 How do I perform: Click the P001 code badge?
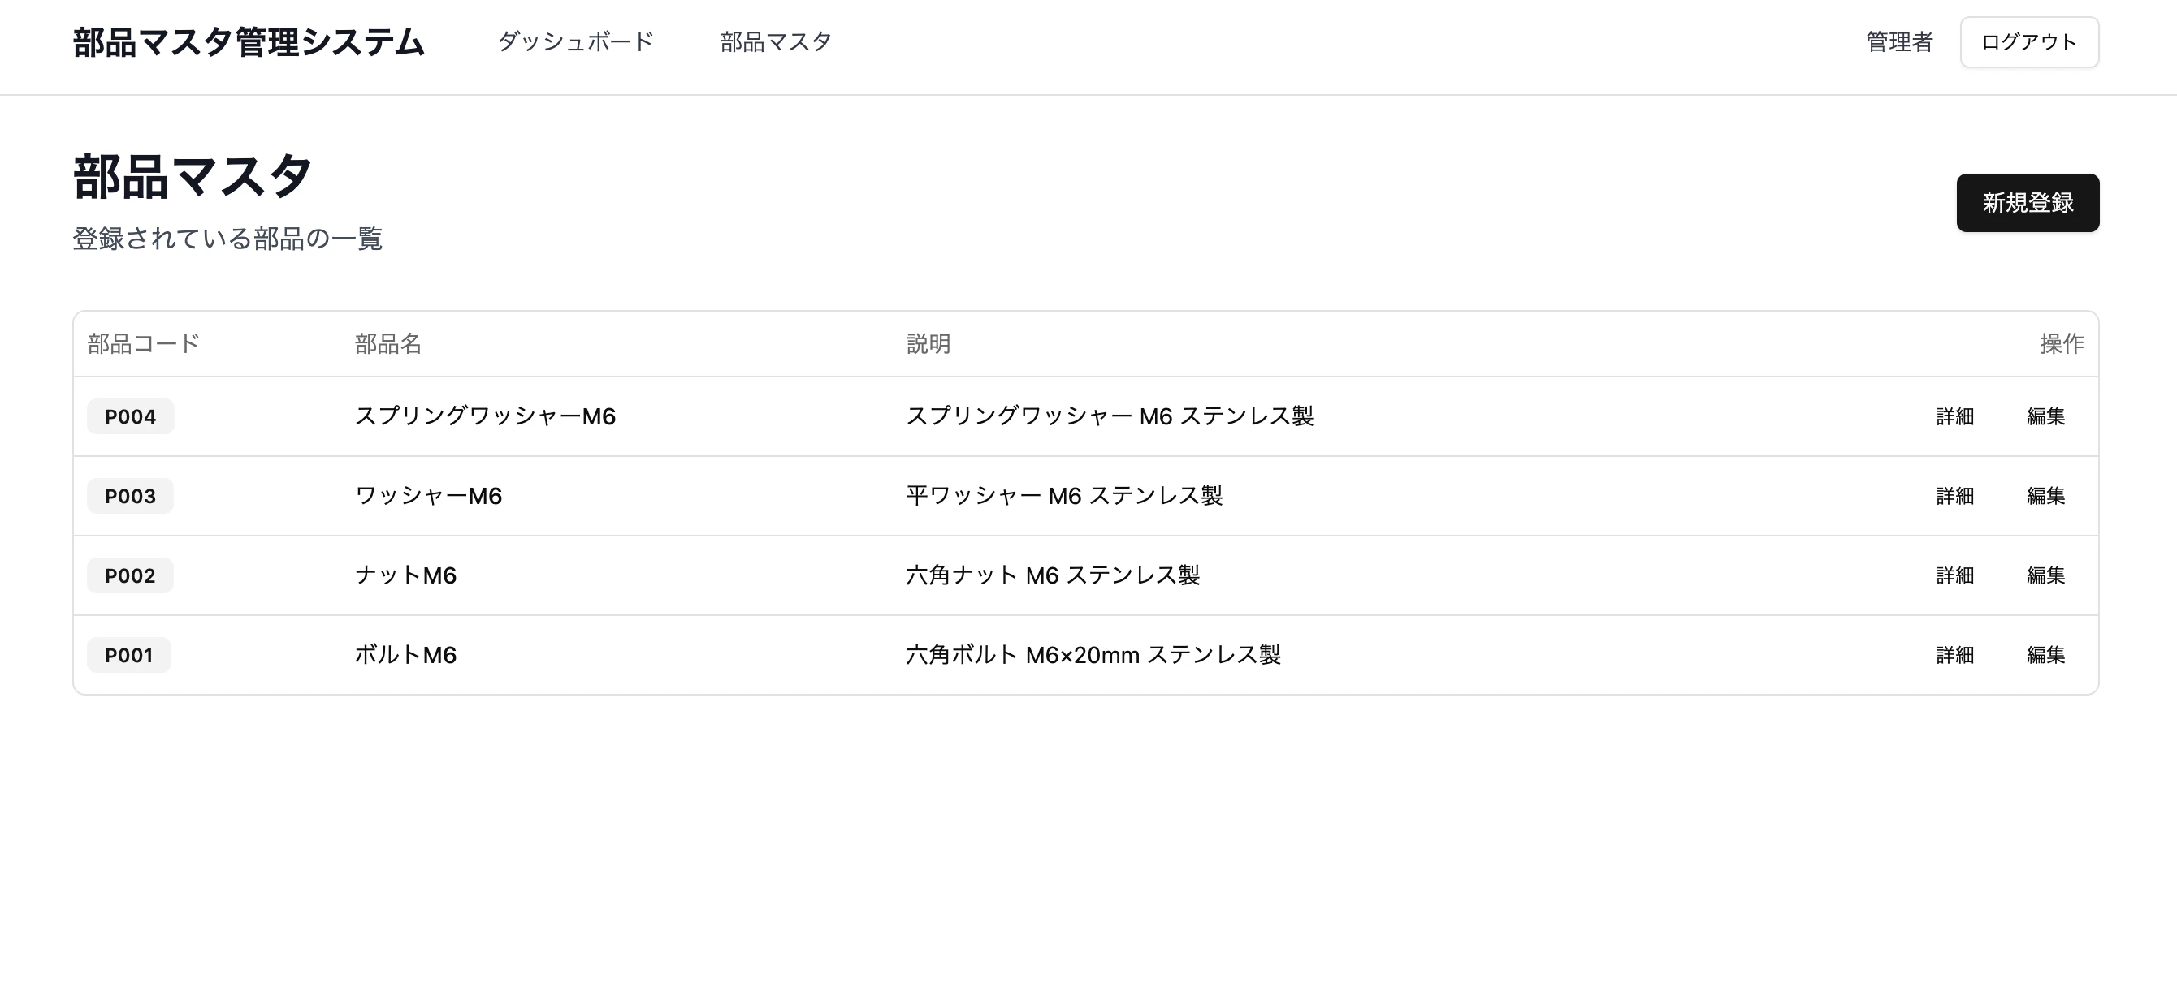(128, 655)
